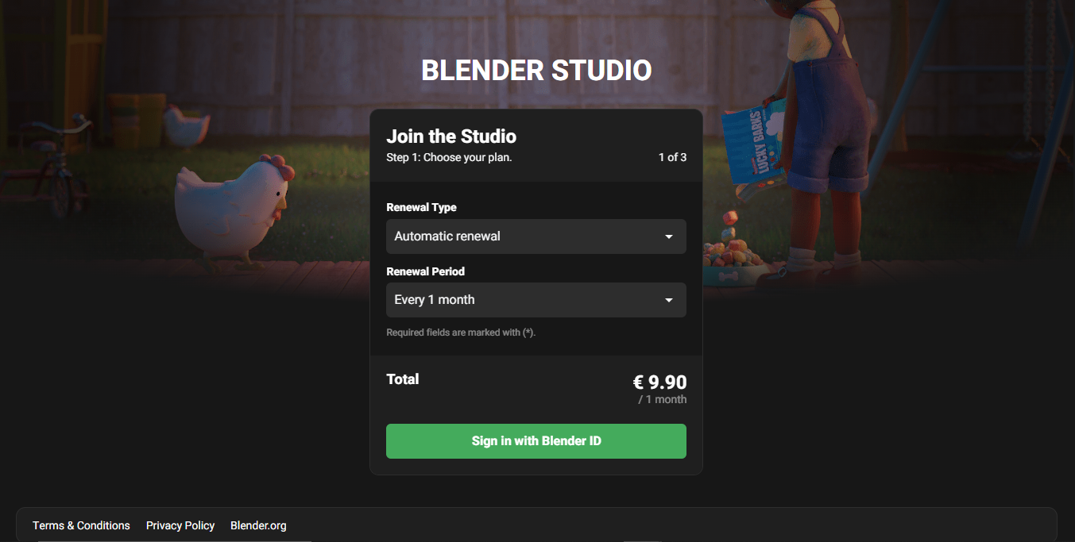Open the Privacy Policy link
This screenshot has height=542, width=1075.
180,525
